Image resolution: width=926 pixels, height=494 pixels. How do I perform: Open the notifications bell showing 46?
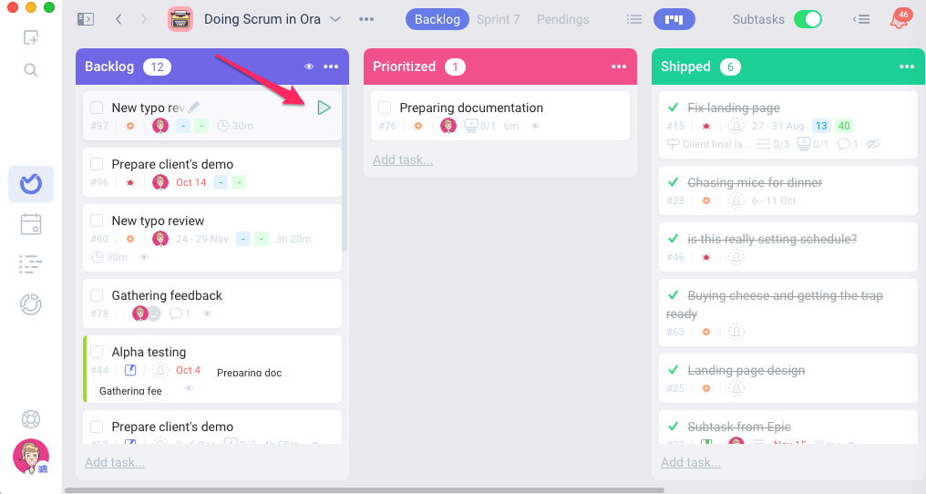pos(900,19)
